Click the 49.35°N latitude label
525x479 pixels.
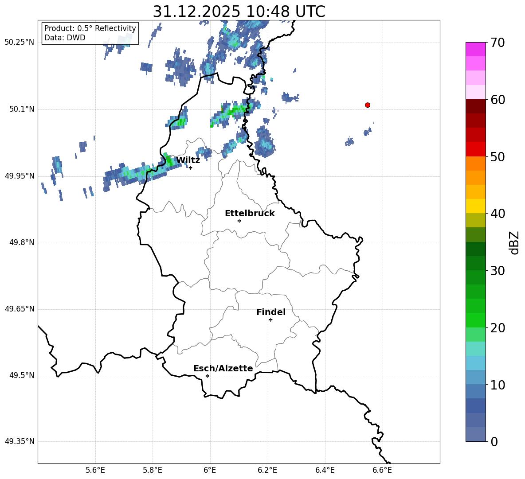(x=20, y=441)
